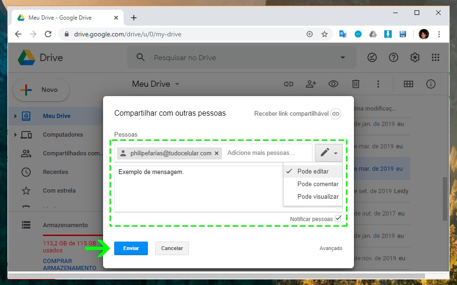The width and height of the screenshot is (457, 285).
Task: Select Pode visualizar option
Action: click(x=313, y=196)
